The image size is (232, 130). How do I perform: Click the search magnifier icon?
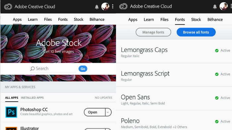(x=32, y=69)
